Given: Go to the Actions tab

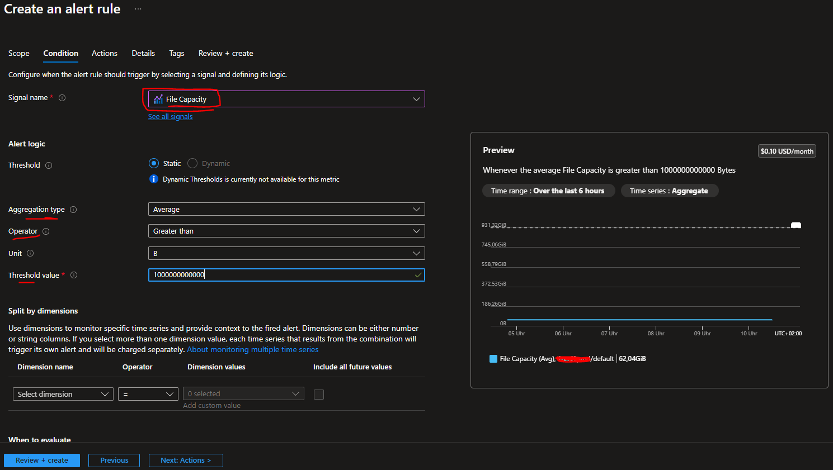Looking at the screenshot, I should (105, 53).
